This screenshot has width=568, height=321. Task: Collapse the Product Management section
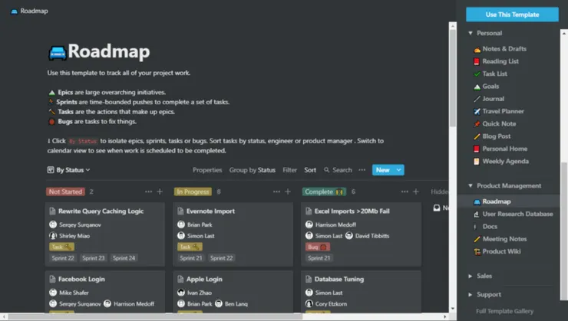point(471,186)
